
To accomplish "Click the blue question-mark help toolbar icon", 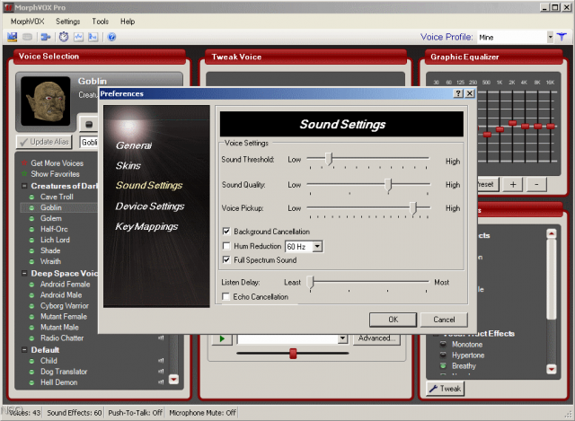I will (111, 37).
